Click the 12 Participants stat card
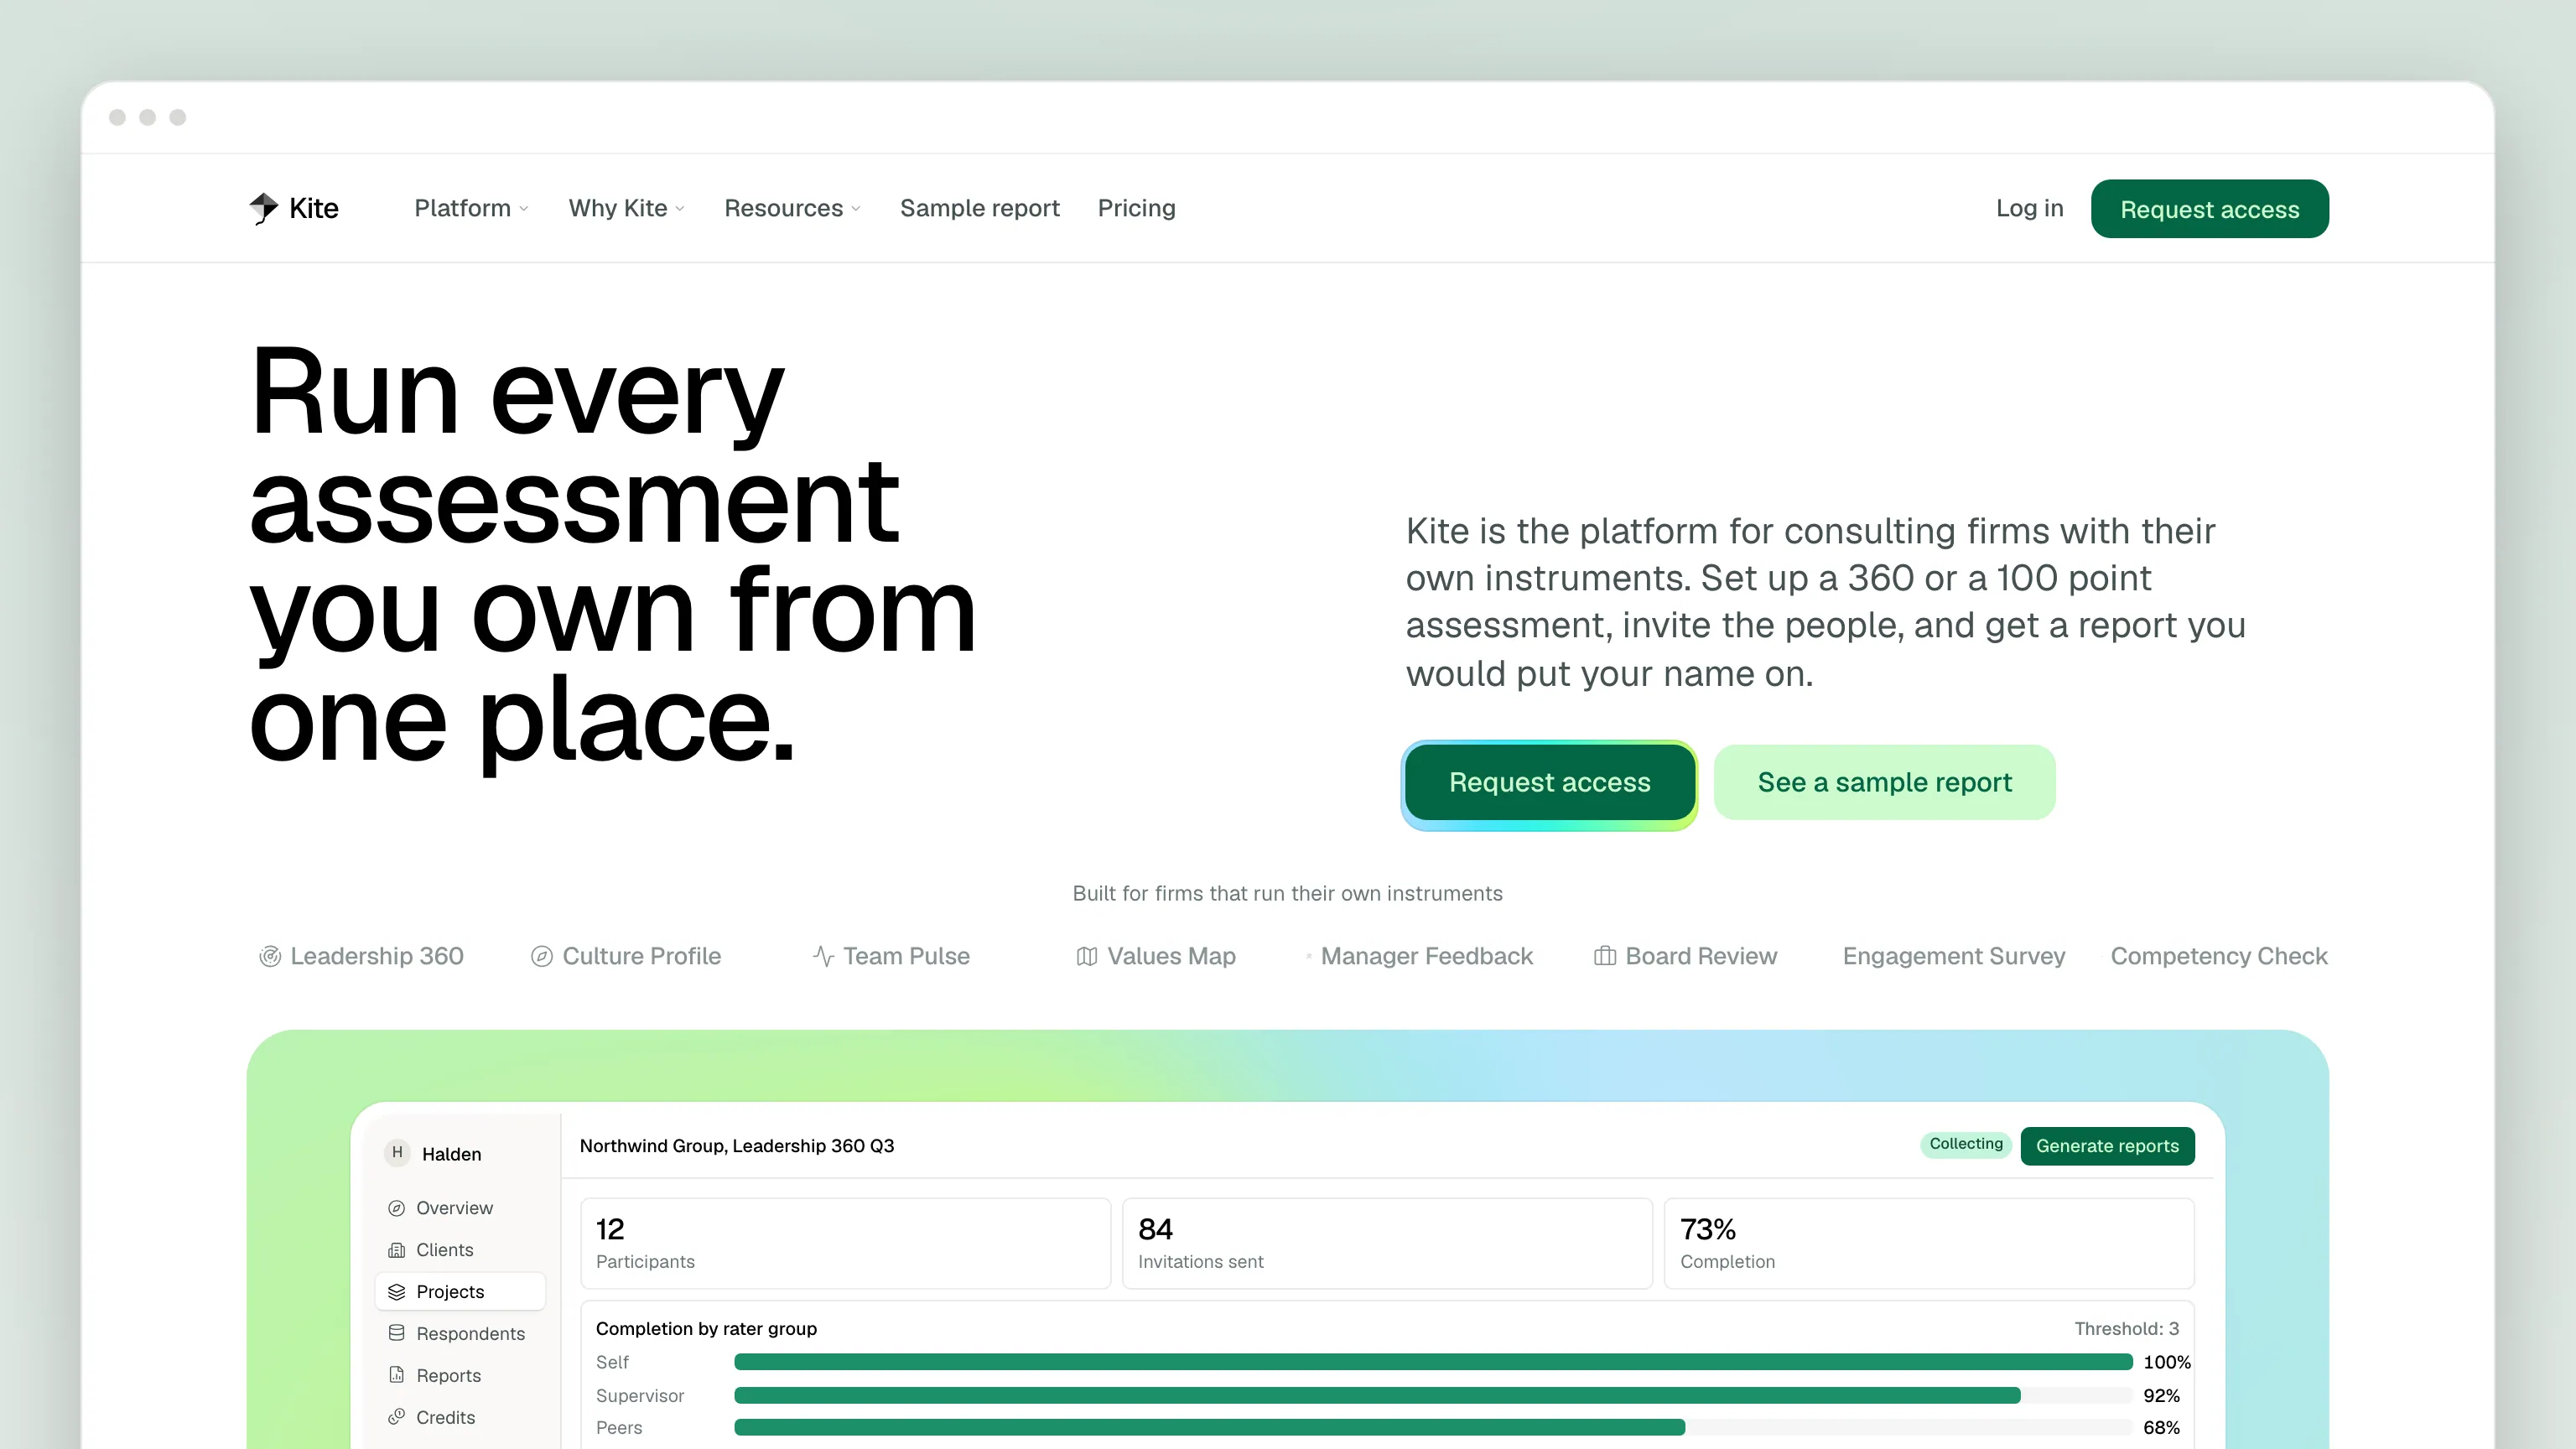This screenshot has width=2576, height=1449. [x=845, y=1243]
